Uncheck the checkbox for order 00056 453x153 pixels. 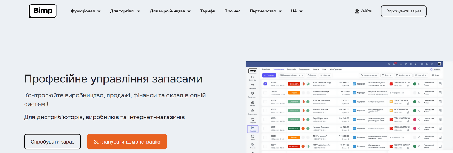coord(265,84)
